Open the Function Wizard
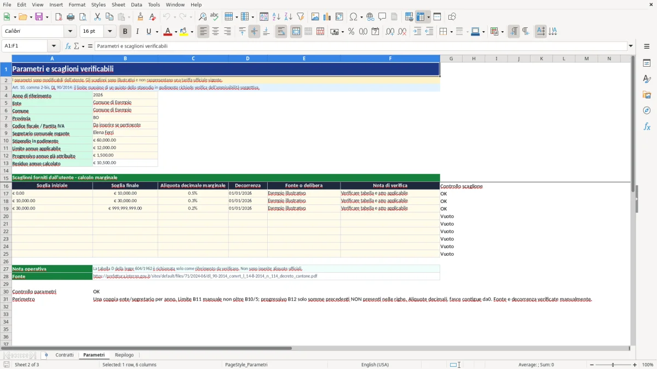This screenshot has height=369, width=657. [68, 46]
